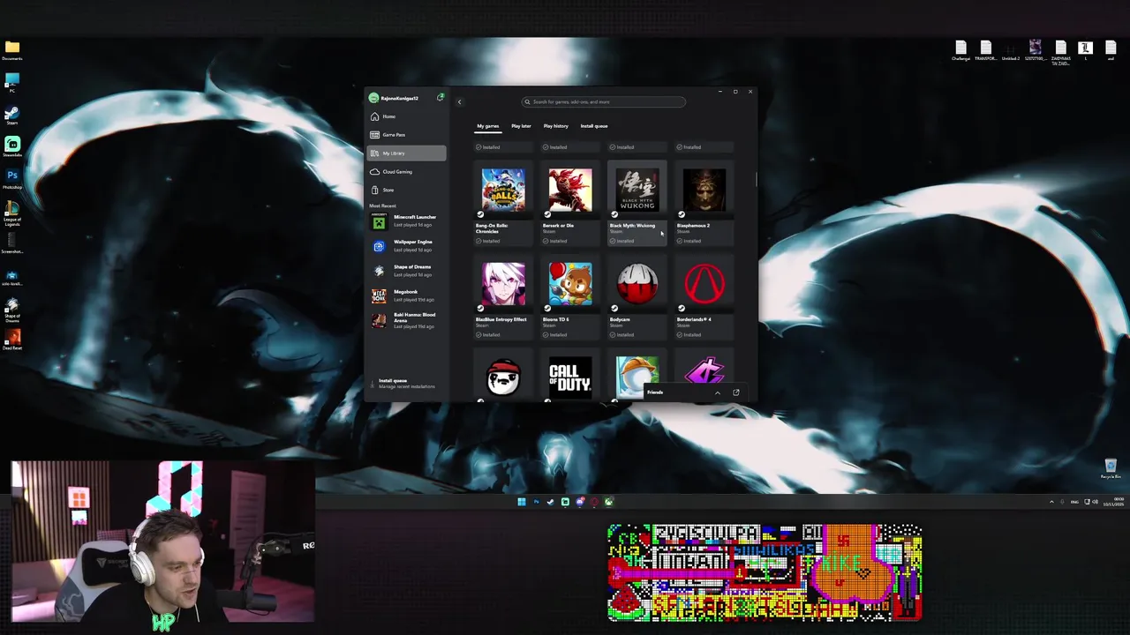Launch Minecraft Launcher from Most Recent
1130x635 pixels.
coord(406,221)
